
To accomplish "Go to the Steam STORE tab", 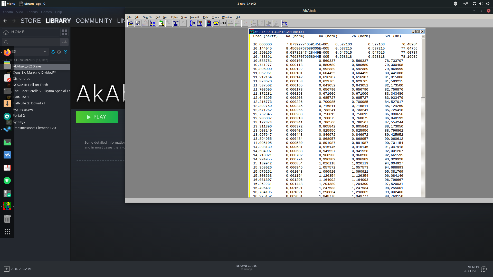I will click(x=31, y=21).
